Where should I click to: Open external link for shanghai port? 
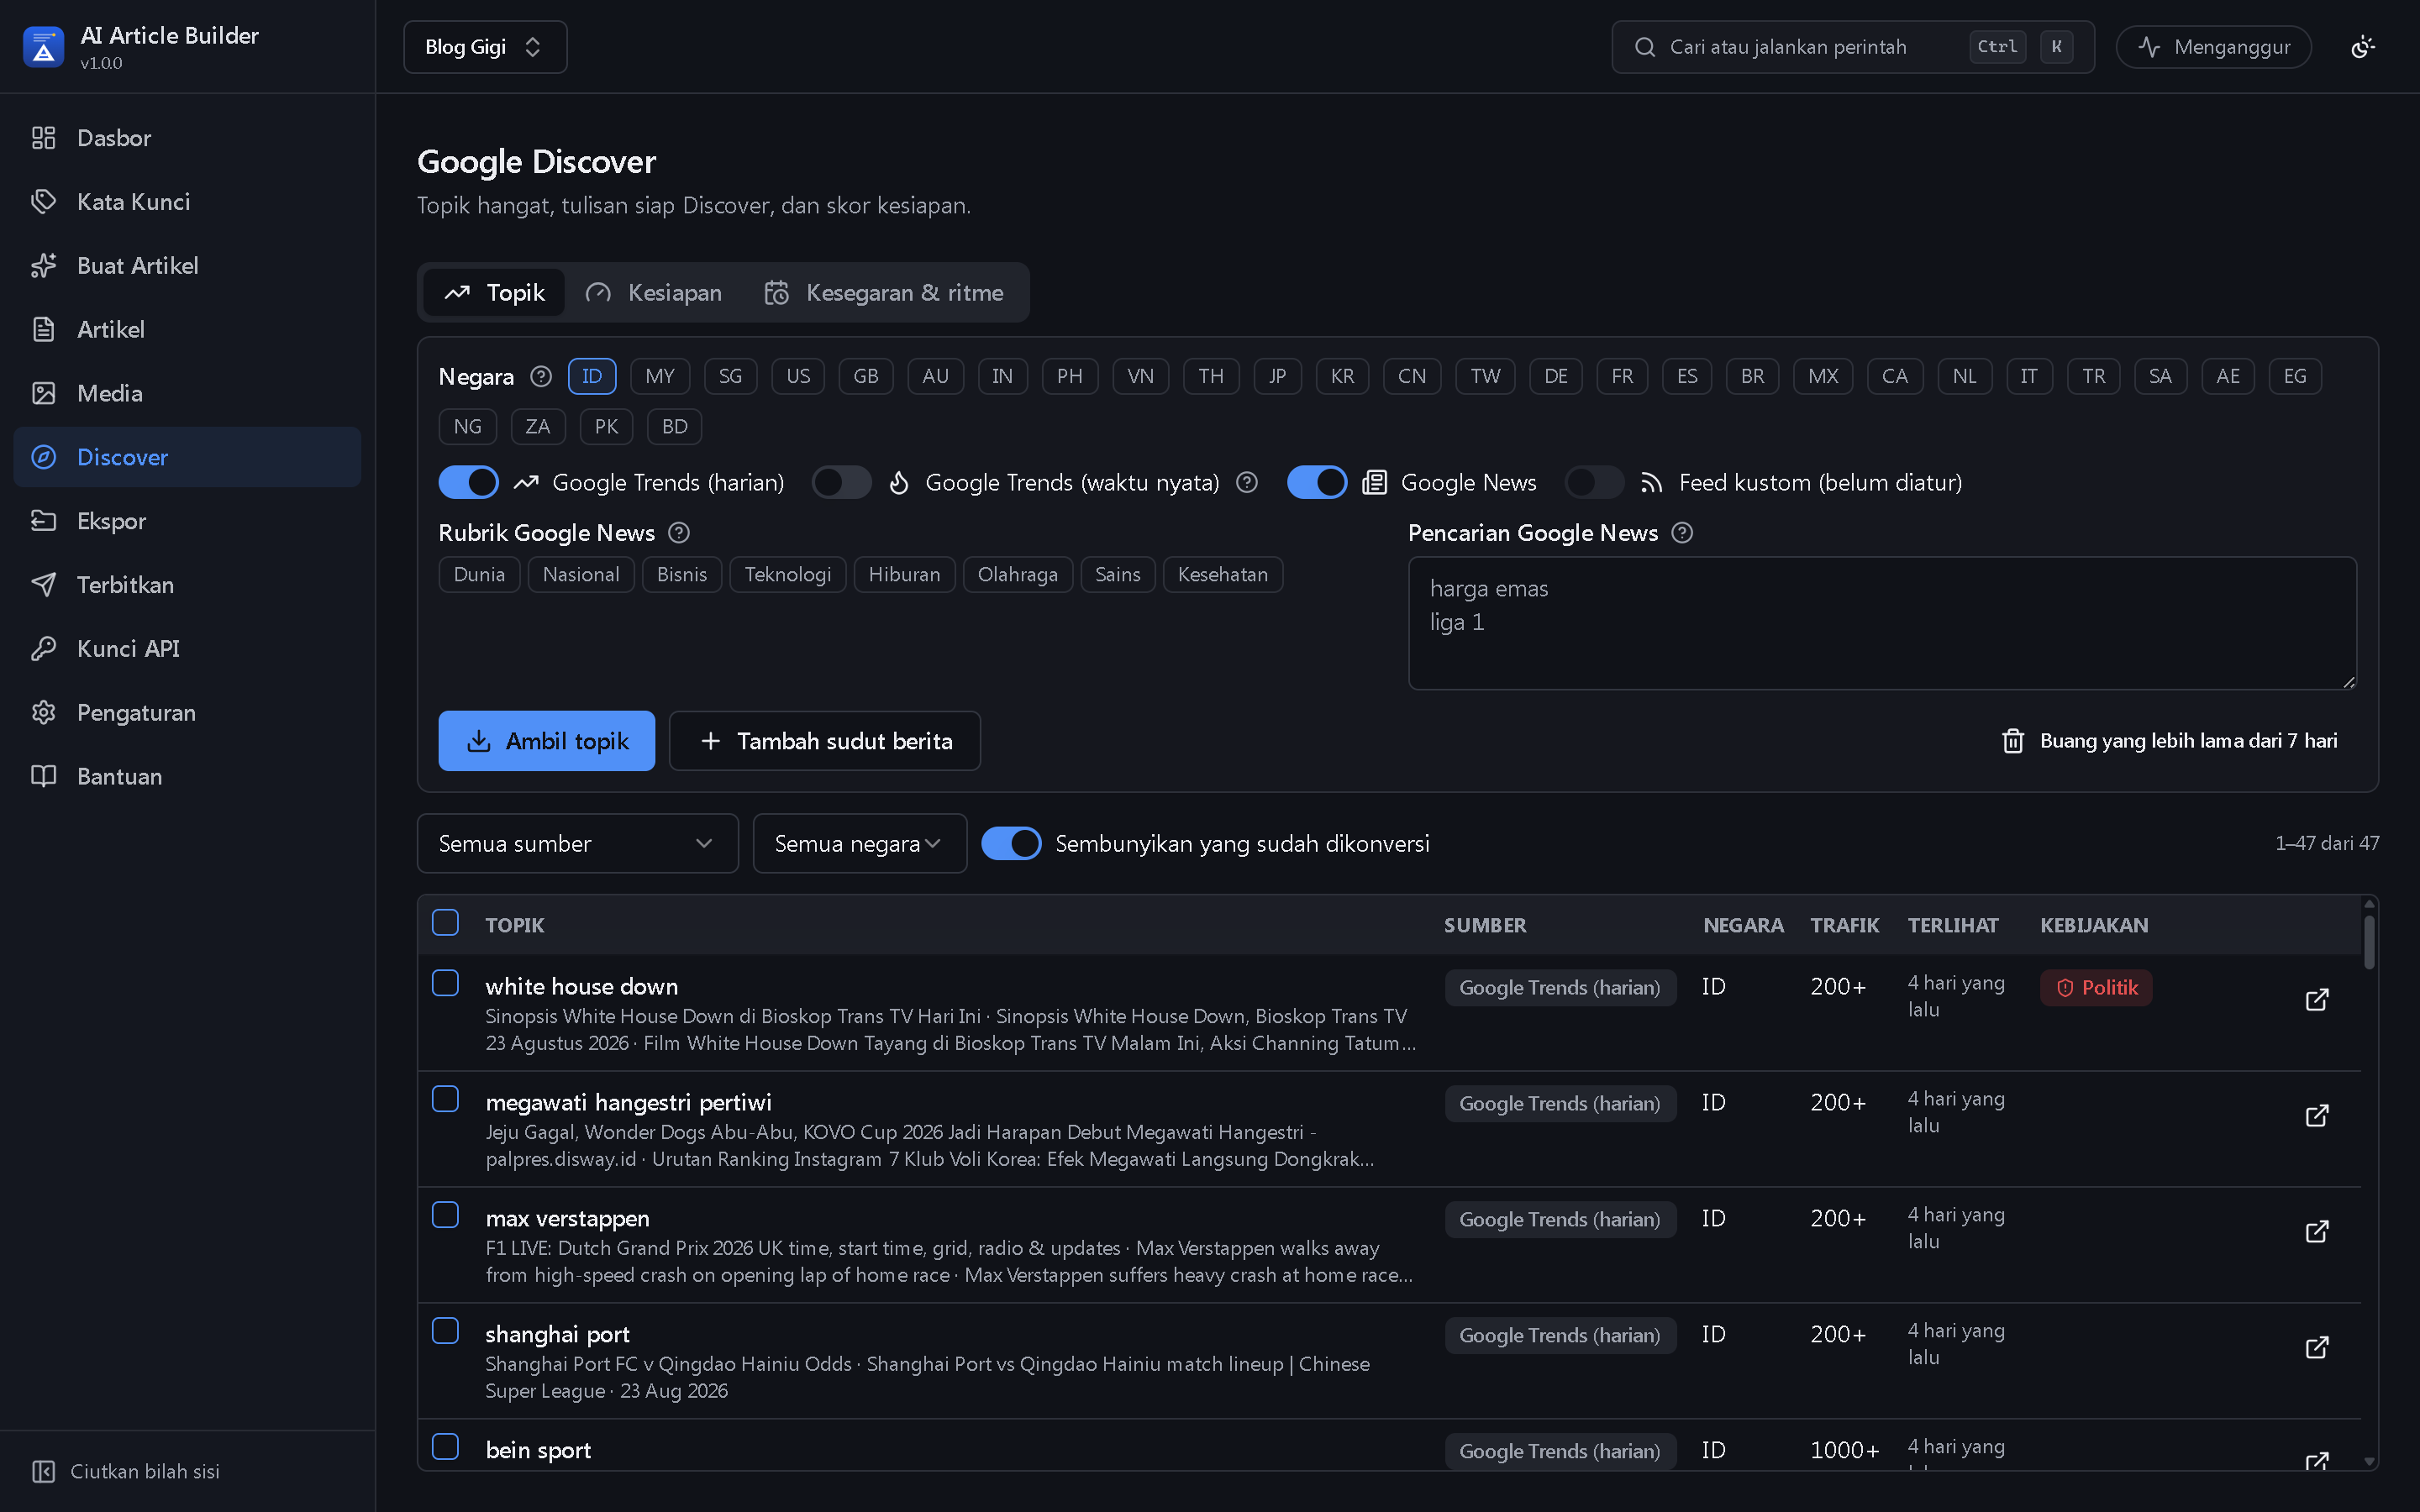[2317, 1347]
